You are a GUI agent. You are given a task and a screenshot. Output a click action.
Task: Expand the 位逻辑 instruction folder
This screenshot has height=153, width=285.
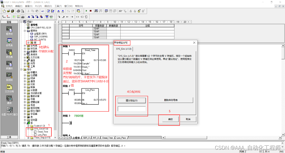[x=25, y=75]
